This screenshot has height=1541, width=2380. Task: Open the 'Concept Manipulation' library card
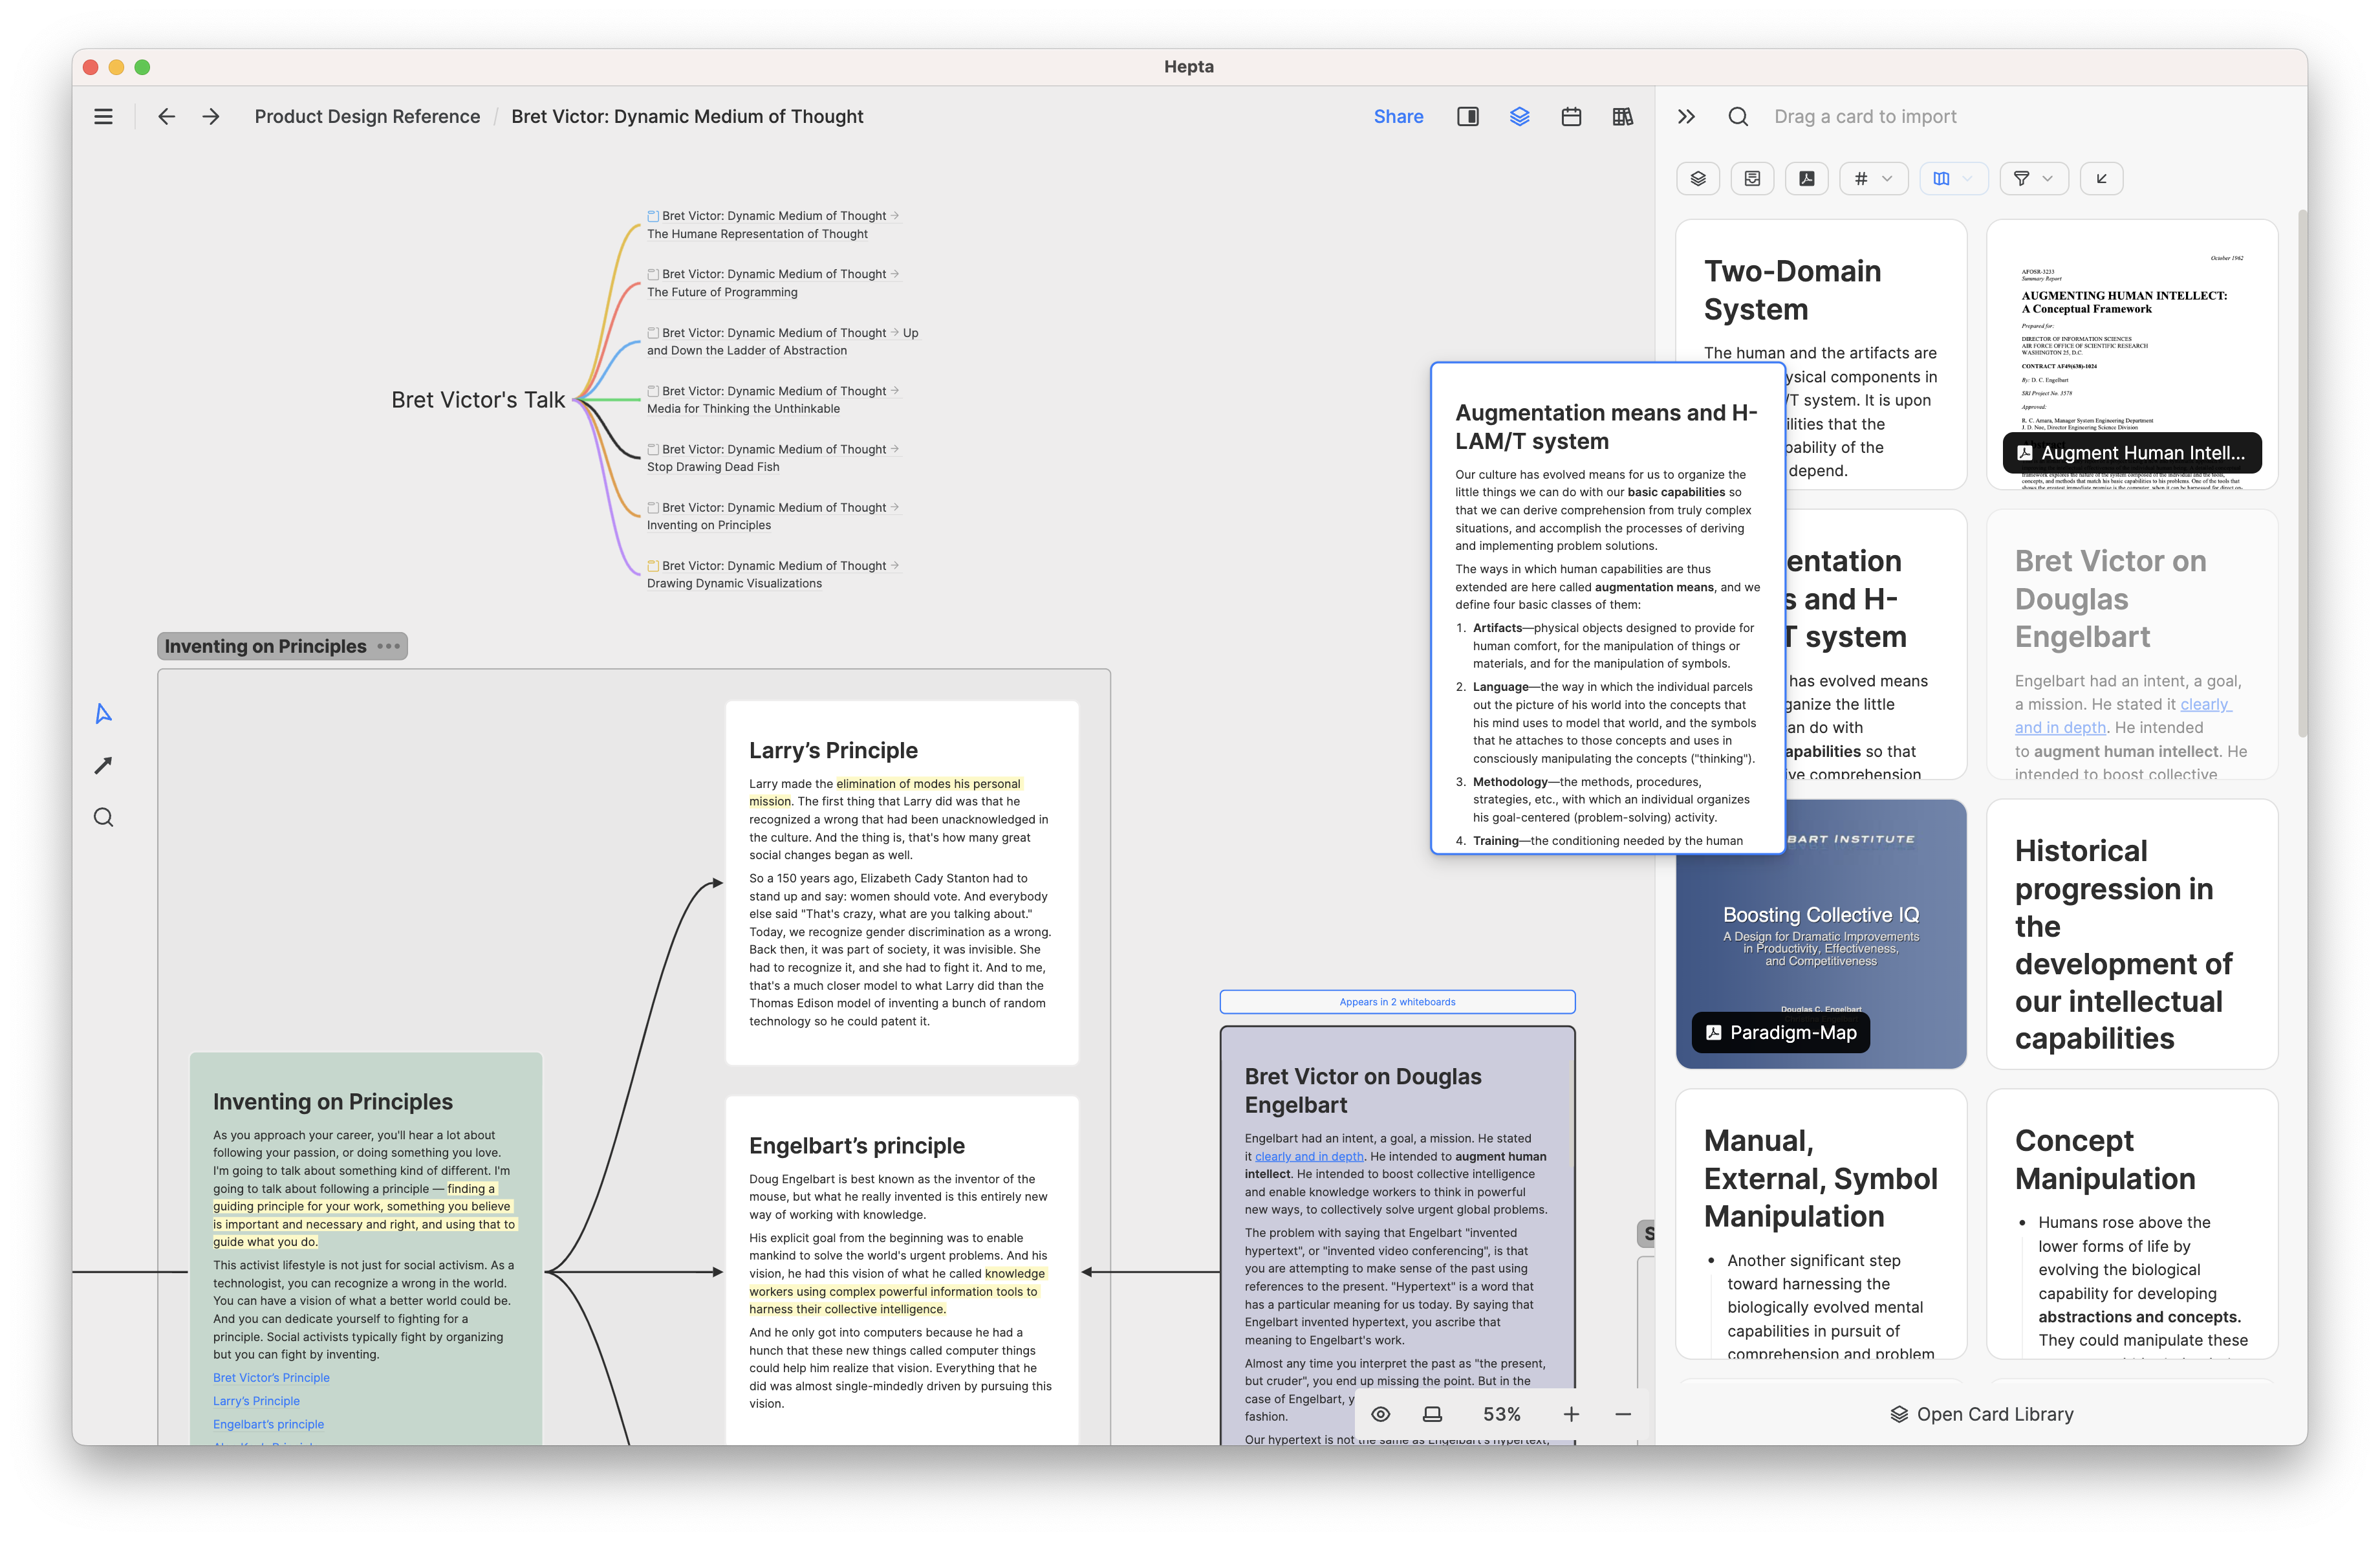coord(2132,1223)
